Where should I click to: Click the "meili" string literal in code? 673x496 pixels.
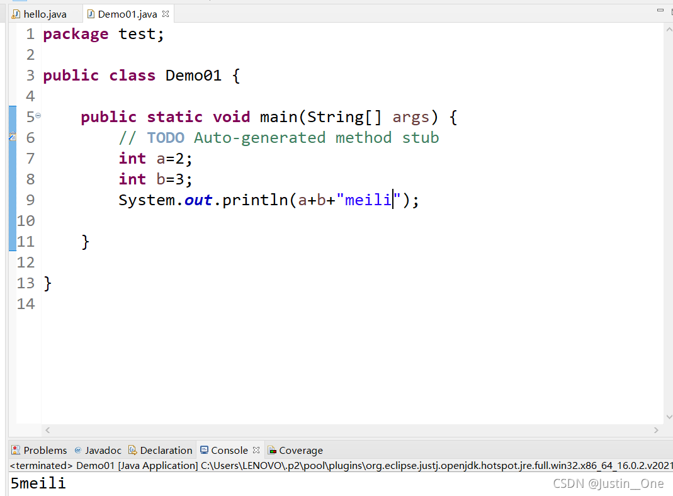click(x=369, y=200)
